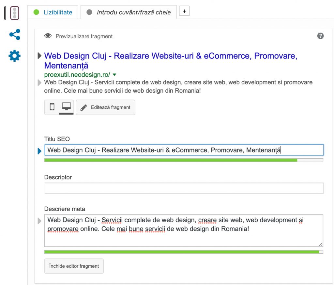The image size is (334, 285).
Task: Open the social share settings icon
Action: (15, 35)
